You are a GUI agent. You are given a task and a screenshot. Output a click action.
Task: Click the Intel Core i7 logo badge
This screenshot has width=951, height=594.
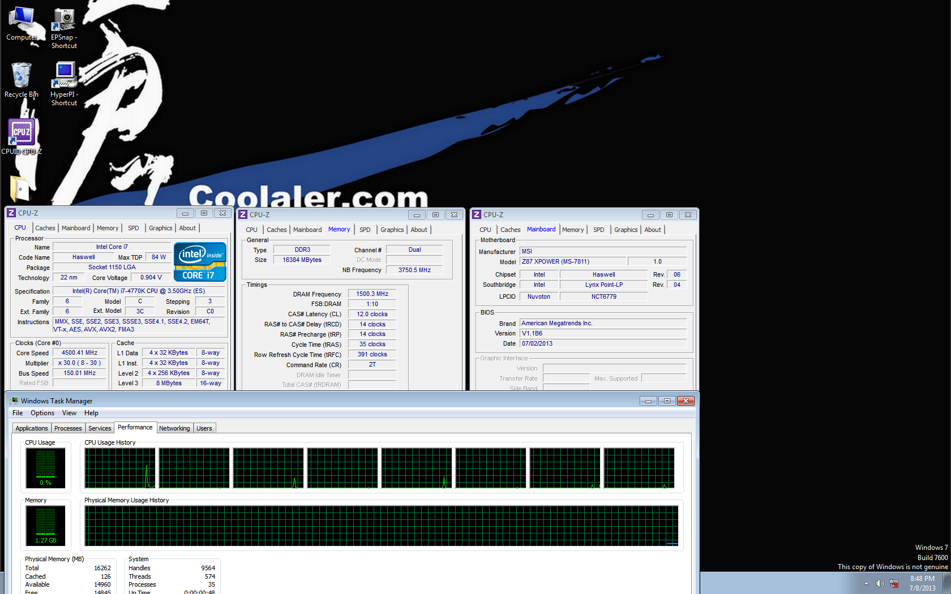[x=200, y=262]
